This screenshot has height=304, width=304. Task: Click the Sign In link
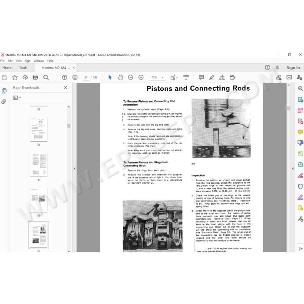[293, 68]
